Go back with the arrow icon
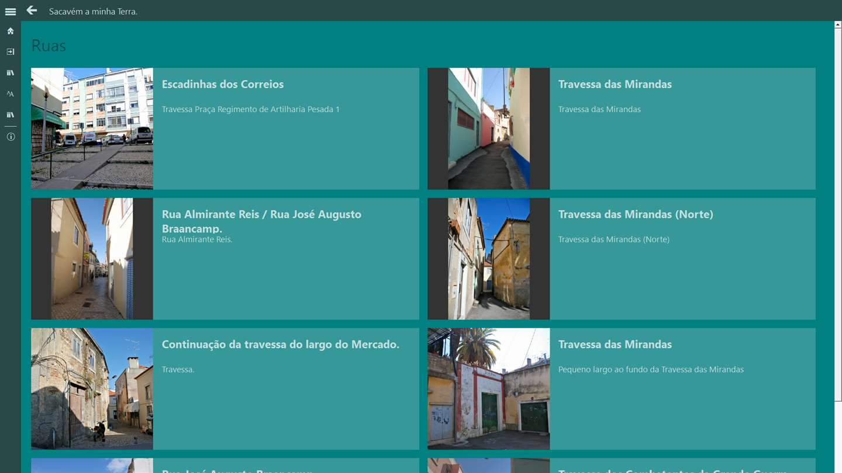Viewport: 842px width, 473px height. pyautogui.click(x=32, y=11)
